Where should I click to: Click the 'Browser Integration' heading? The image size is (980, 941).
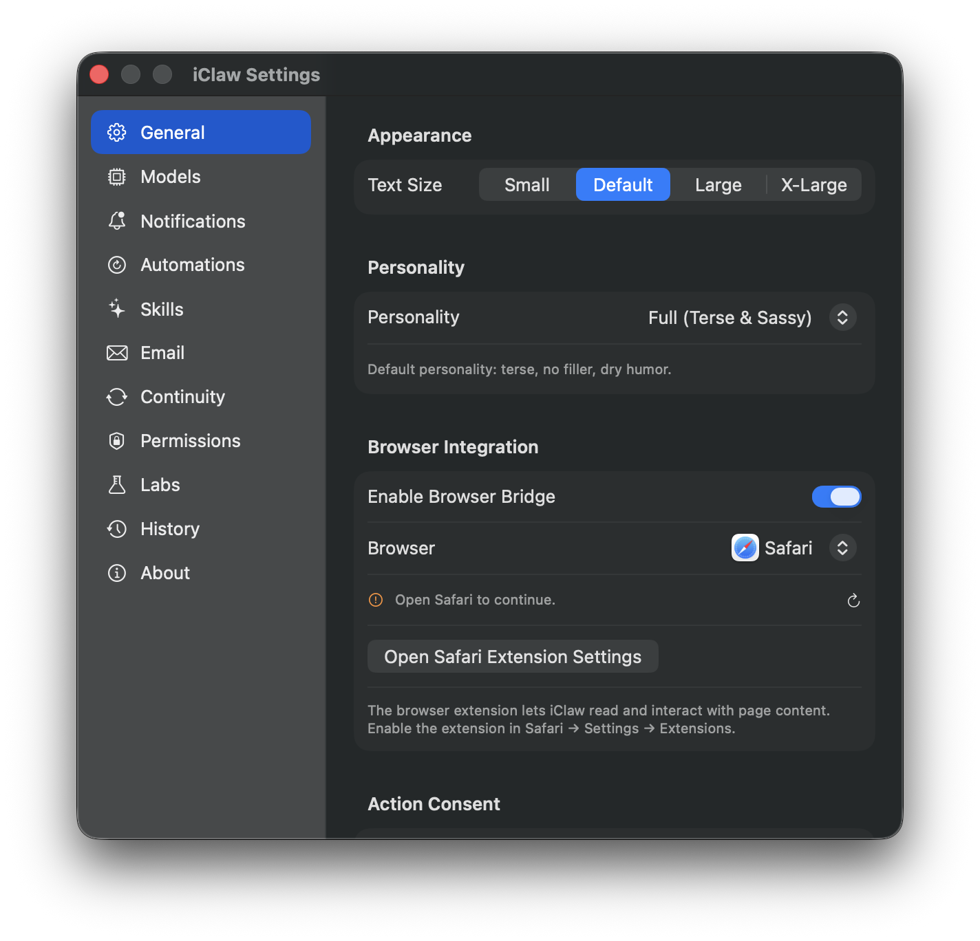click(x=453, y=447)
